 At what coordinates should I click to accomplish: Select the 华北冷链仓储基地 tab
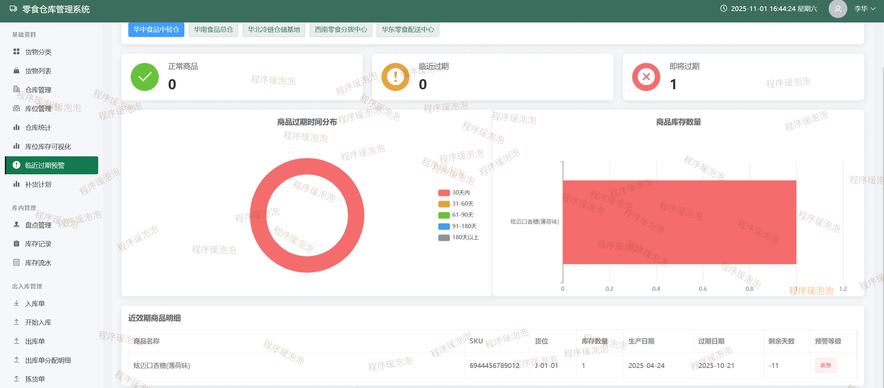tap(274, 29)
